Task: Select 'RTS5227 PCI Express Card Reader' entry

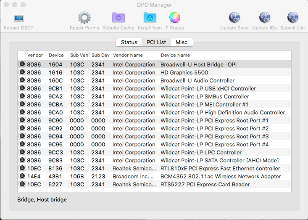Action: 205,184
